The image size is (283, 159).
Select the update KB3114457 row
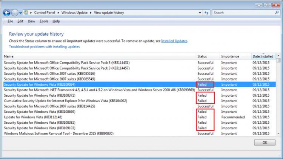tap(140, 68)
